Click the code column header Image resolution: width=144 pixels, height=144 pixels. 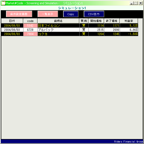(x=30, y=21)
